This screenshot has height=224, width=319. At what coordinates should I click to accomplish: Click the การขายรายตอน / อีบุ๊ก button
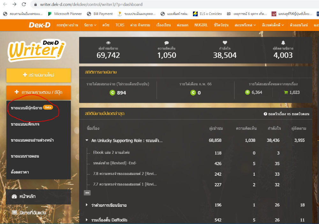click(39, 92)
